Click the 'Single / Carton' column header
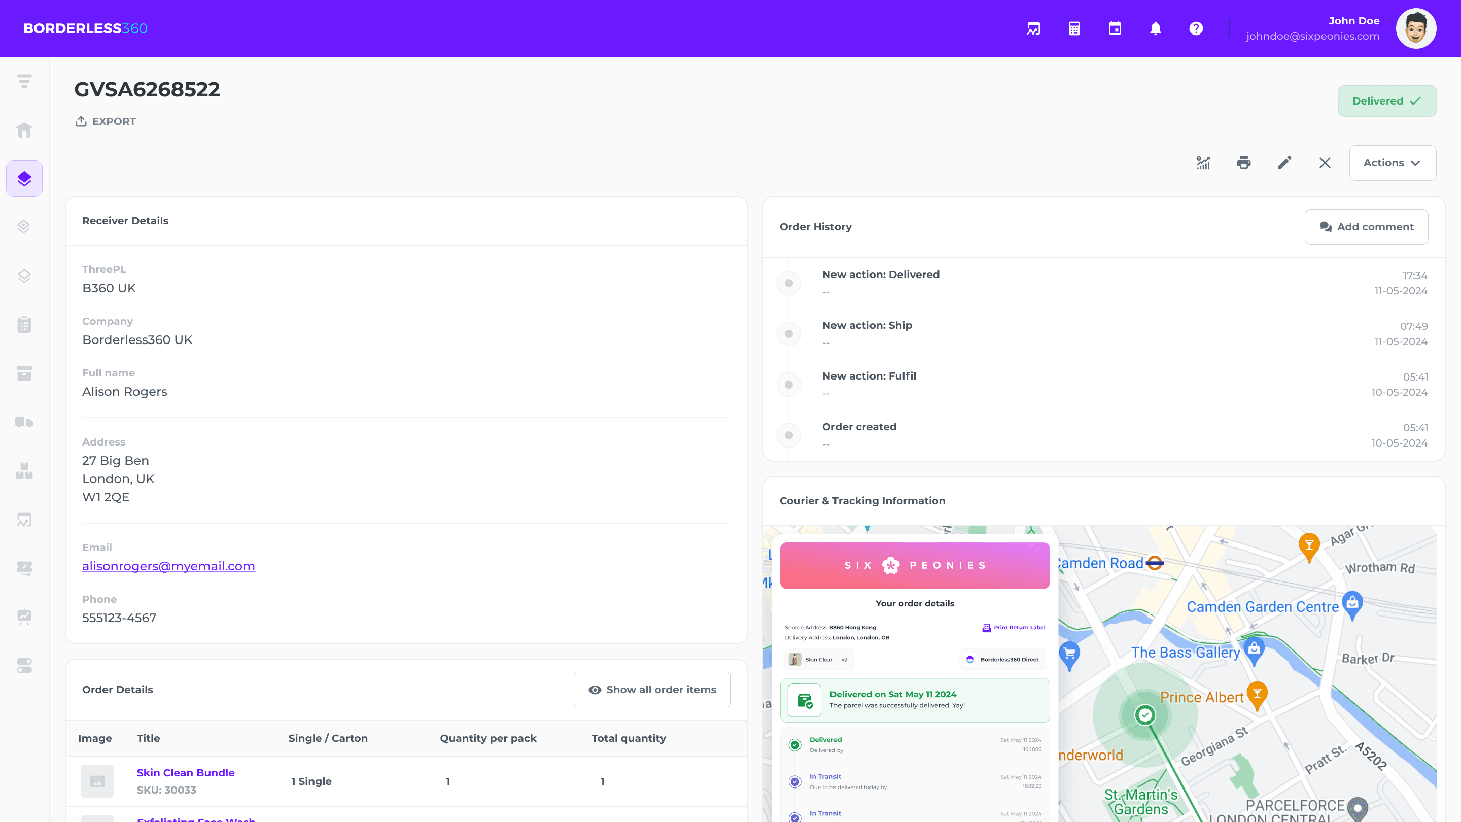This screenshot has height=822, width=1461. [x=328, y=739]
